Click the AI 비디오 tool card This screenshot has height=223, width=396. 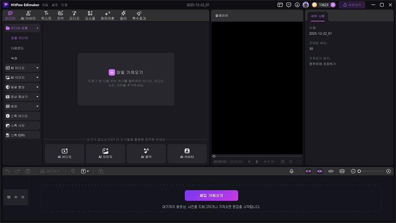click(65, 154)
